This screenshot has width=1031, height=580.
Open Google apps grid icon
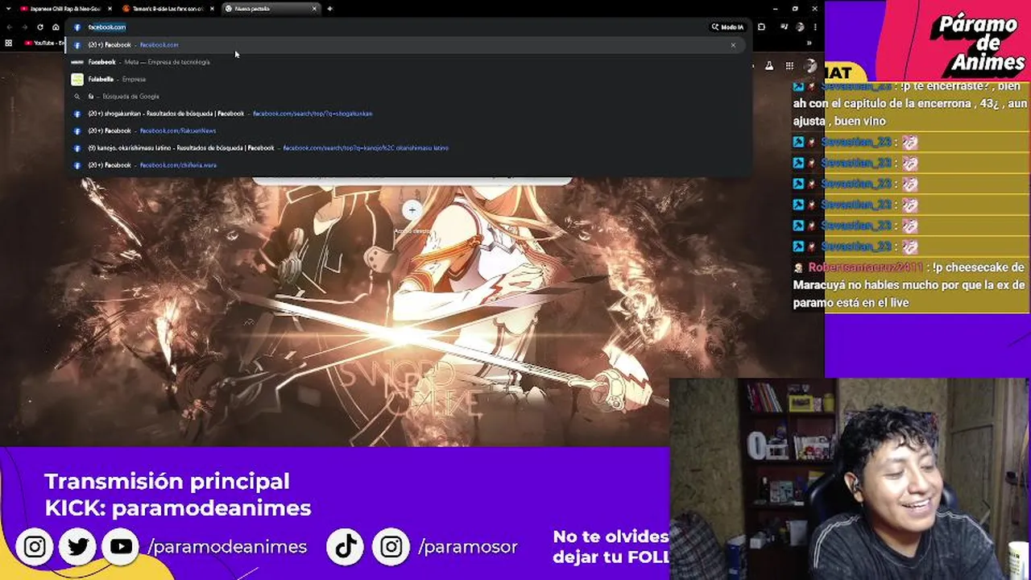[789, 66]
